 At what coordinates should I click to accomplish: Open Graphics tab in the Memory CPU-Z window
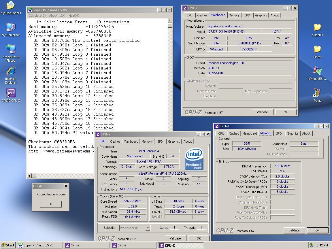pyautogui.click(x=293, y=133)
